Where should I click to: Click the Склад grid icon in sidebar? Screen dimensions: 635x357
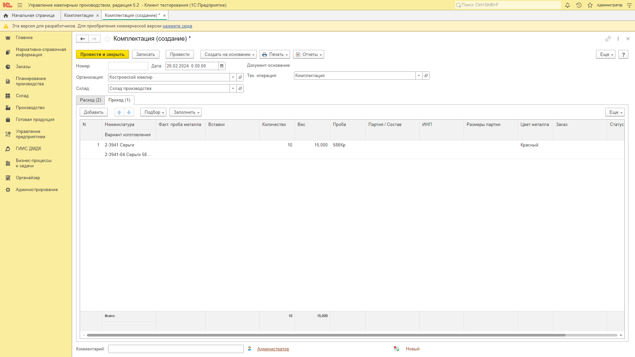coord(8,96)
